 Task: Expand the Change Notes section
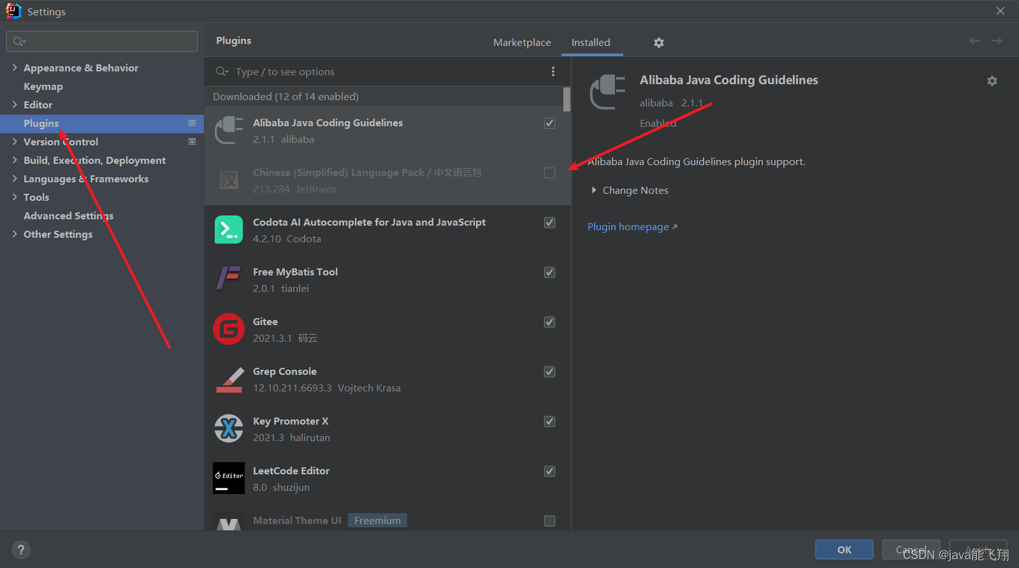click(594, 190)
